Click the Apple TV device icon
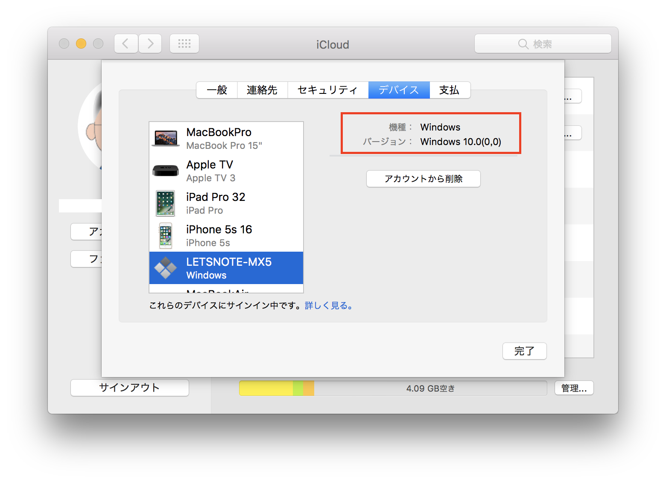 166,171
